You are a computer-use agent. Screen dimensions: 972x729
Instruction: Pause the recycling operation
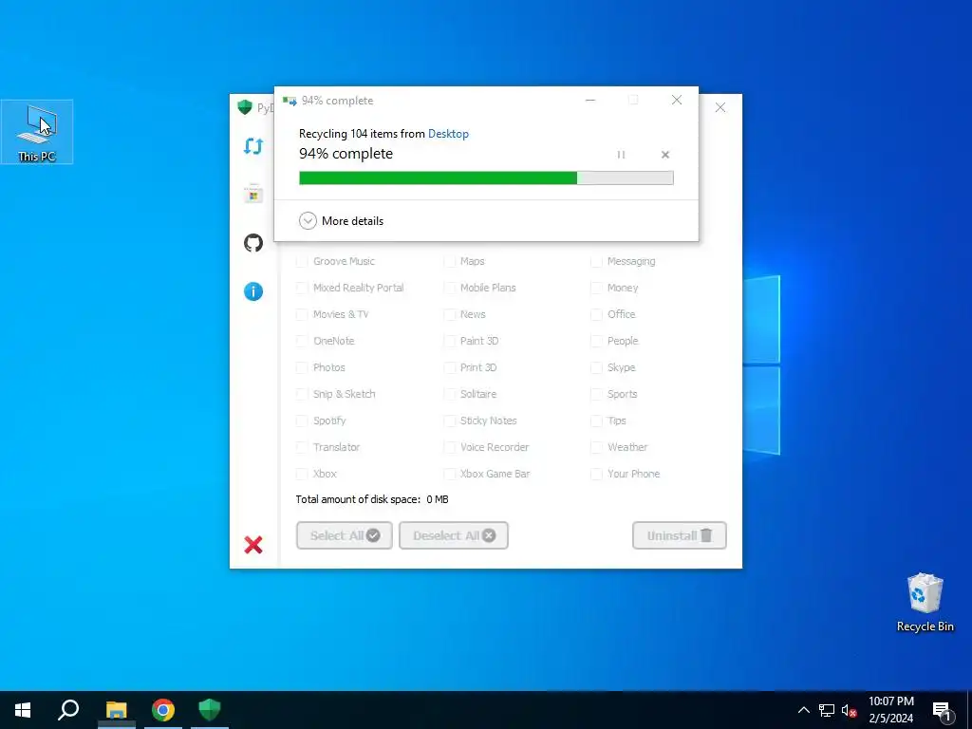(621, 155)
